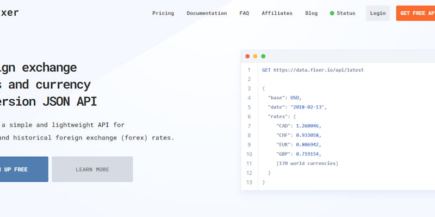This screenshot has width=435, height=217.
Task: Click the "rates": { line
Action: 282,117
